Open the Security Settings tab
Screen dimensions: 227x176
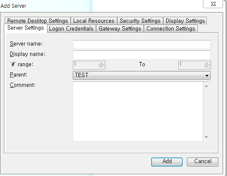(x=140, y=21)
